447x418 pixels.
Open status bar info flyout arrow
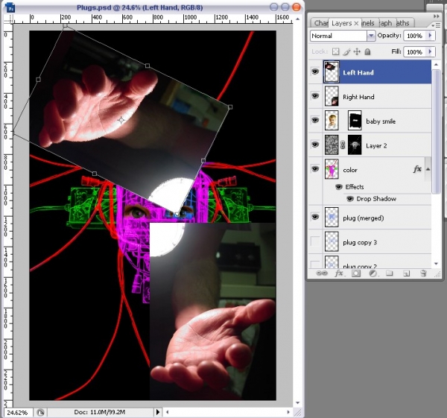point(157,412)
